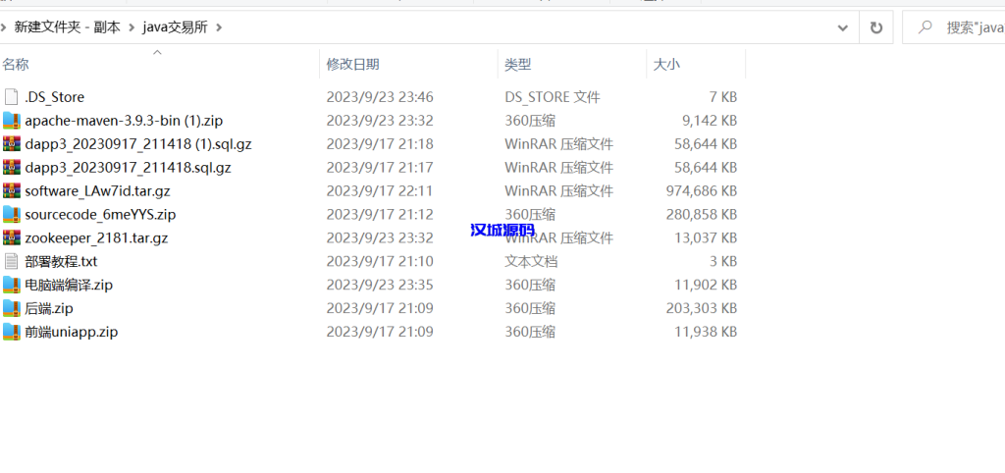Expand the chevron after java交易所 breadcrumb

pyautogui.click(x=219, y=27)
